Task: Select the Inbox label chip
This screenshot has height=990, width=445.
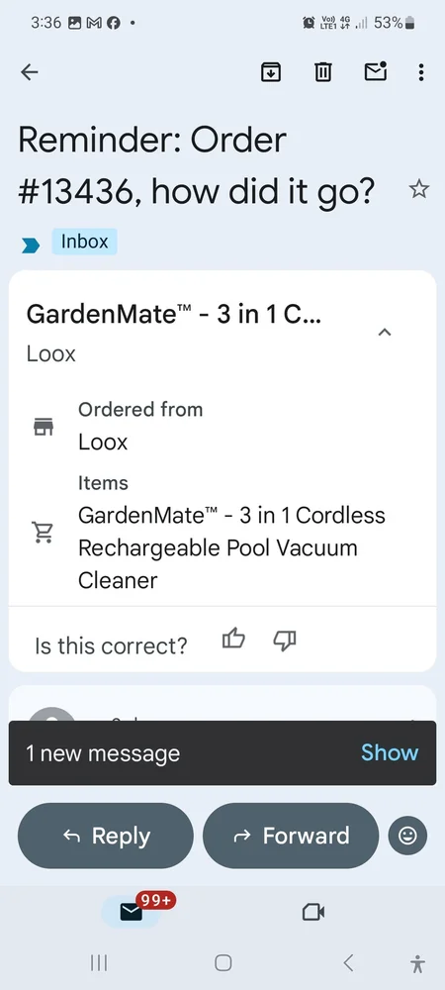Action: pyautogui.click(x=84, y=242)
